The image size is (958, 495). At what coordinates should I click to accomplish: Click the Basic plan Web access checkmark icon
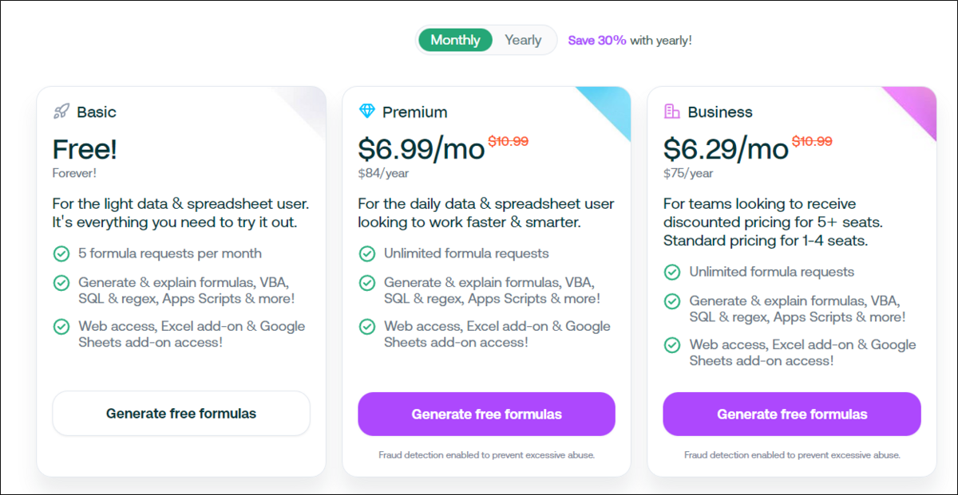coord(61,326)
